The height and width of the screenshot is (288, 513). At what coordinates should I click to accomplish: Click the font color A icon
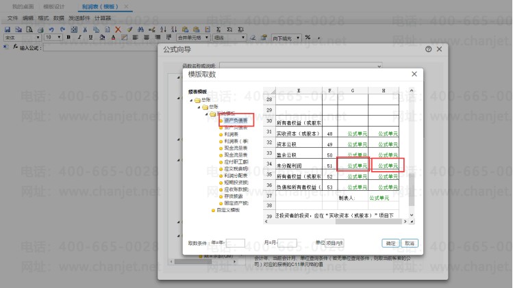coord(113,37)
